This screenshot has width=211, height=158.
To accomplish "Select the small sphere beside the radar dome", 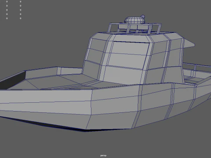I will pyautogui.click(x=143, y=17).
